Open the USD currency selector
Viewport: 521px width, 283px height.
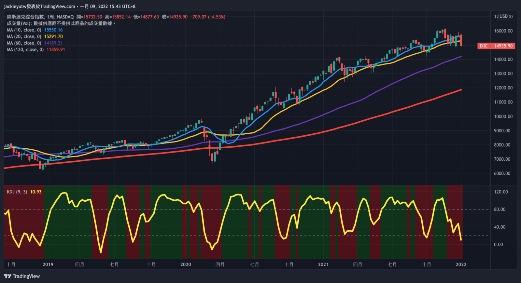click(504, 17)
